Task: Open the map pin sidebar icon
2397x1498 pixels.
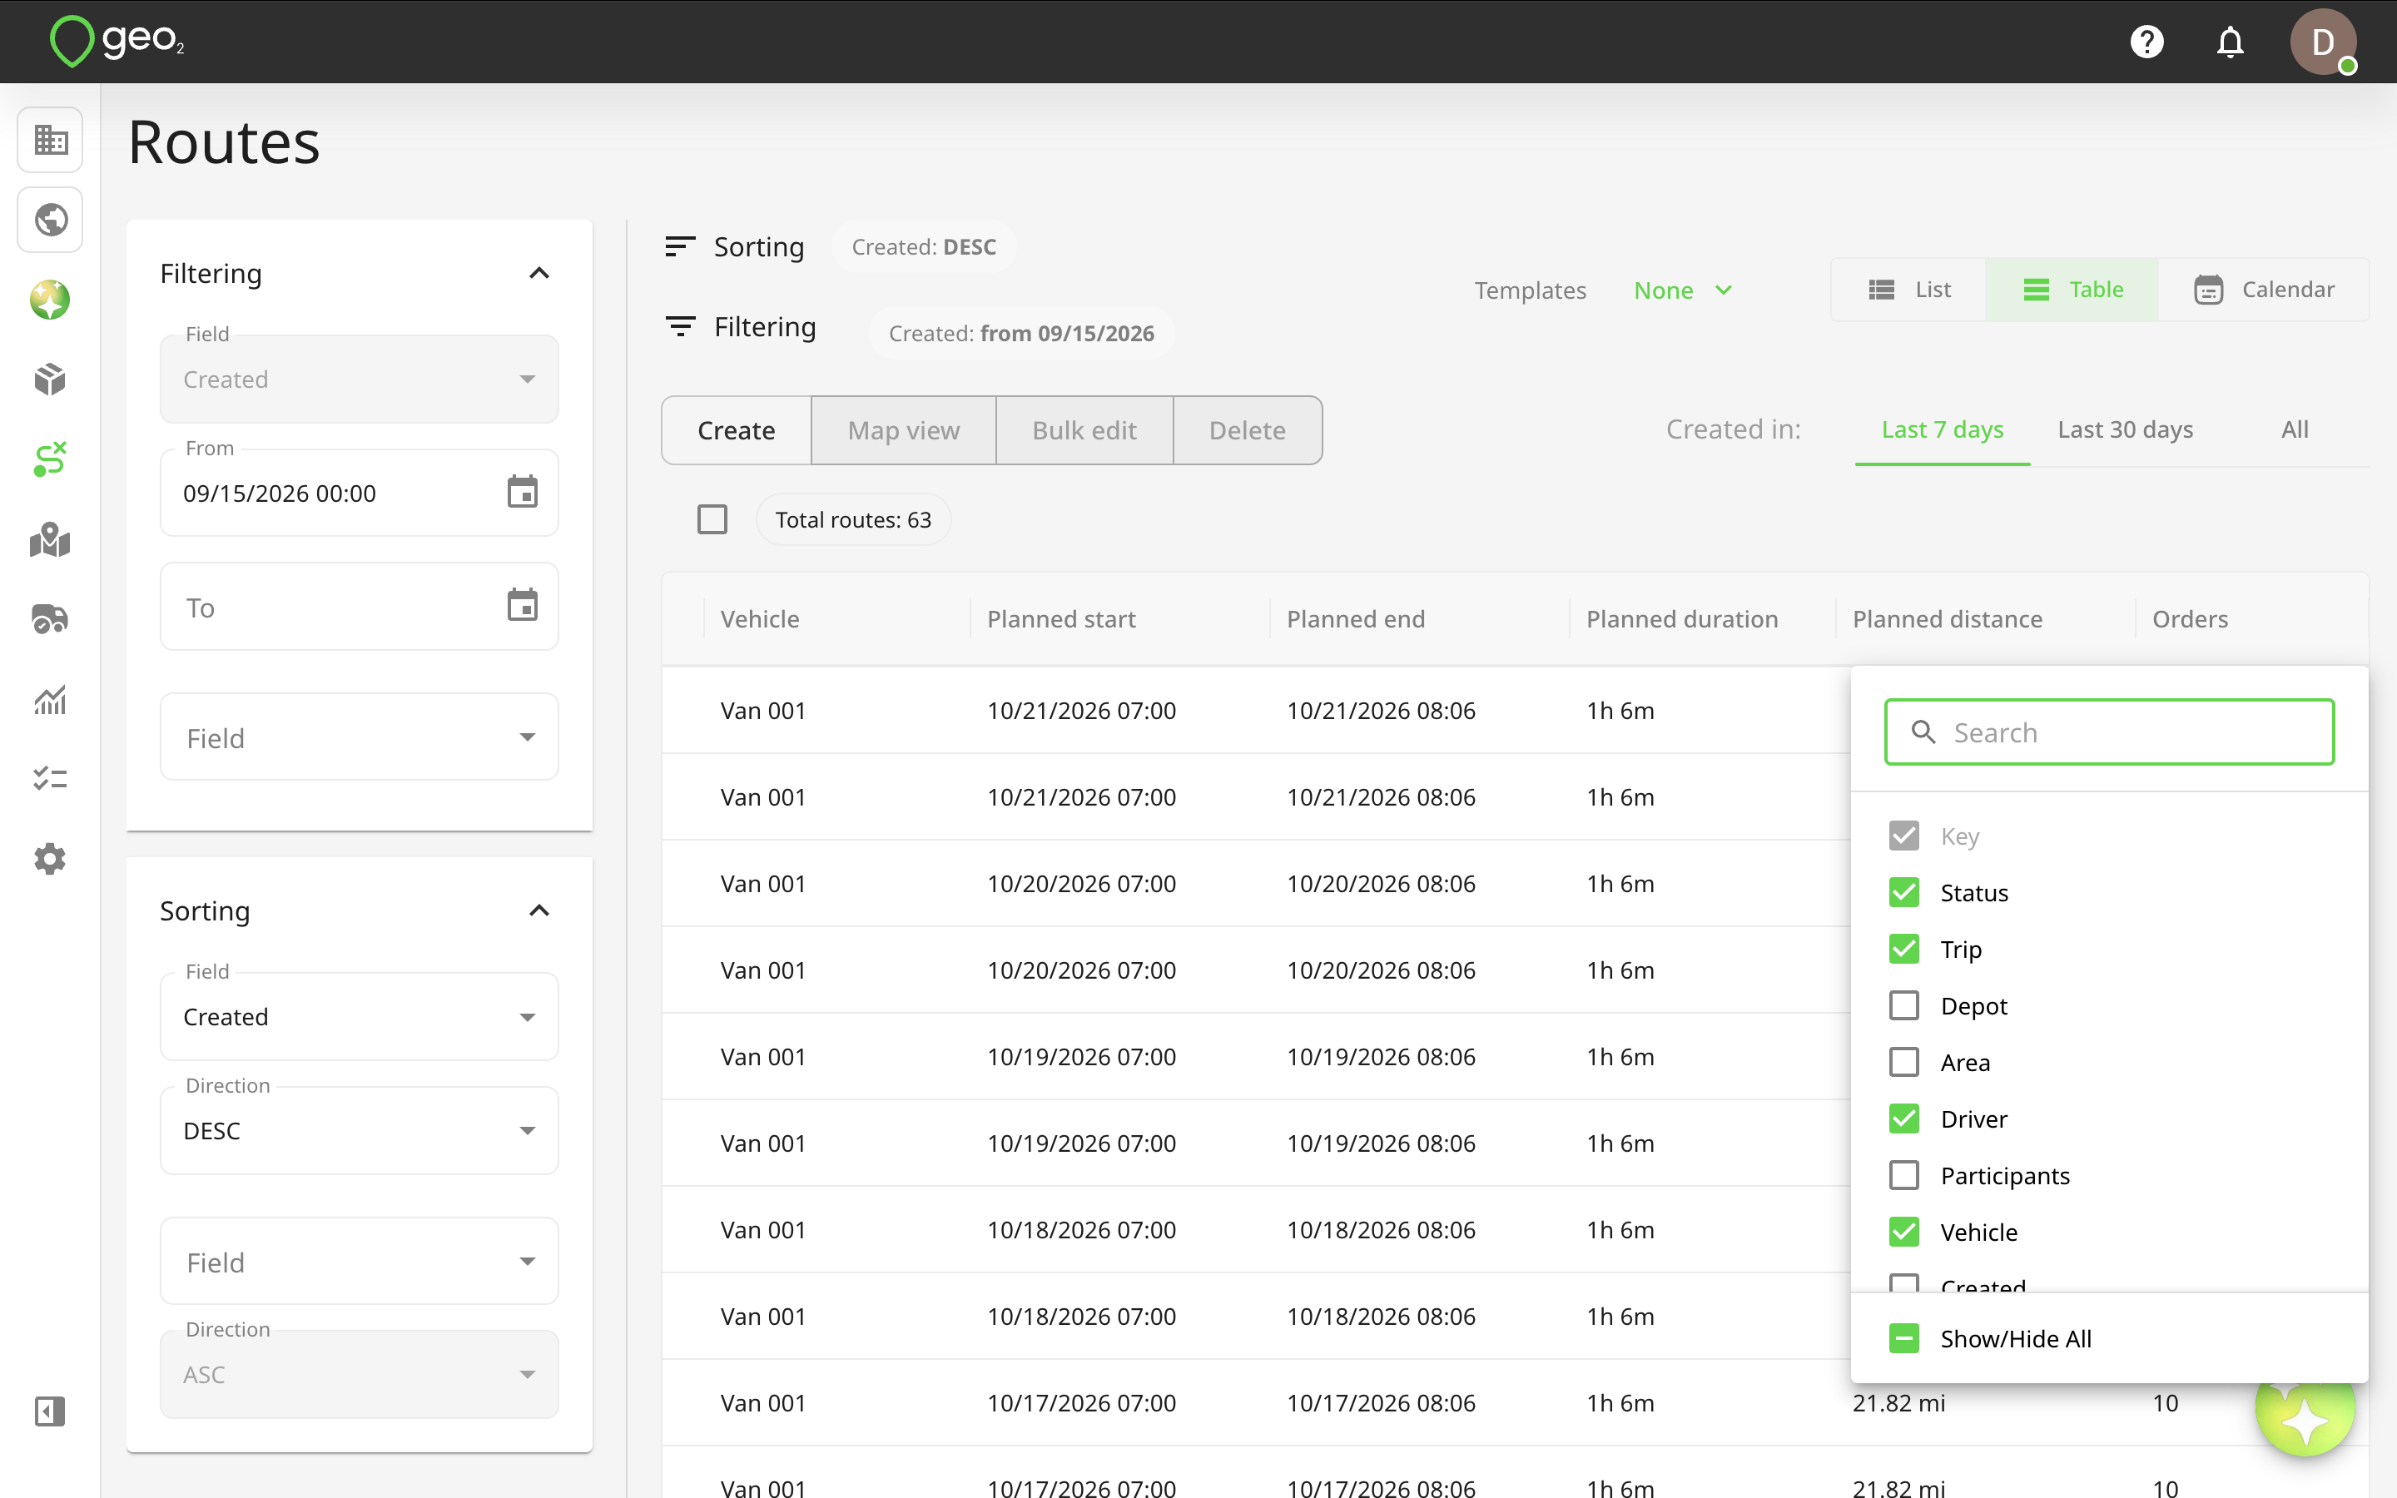Action: pos(51,540)
